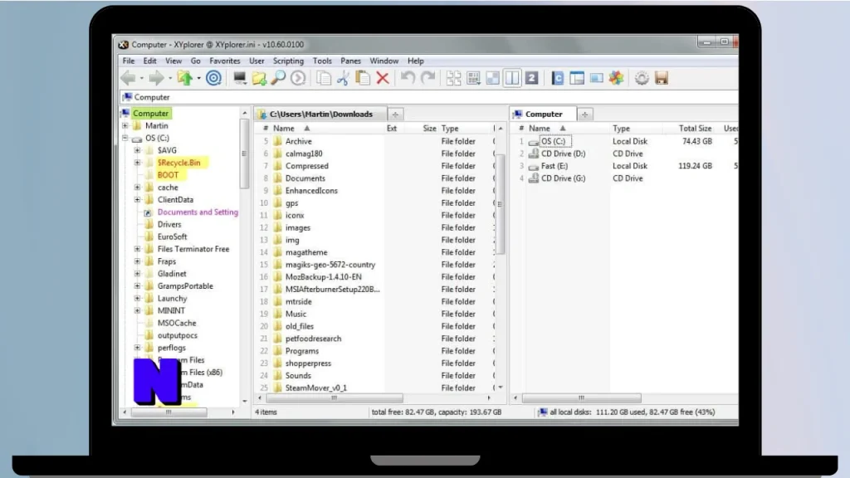This screenshot has height=478, width=850.
Task: Sort right pane by Type column
Action: coord(621,129)
